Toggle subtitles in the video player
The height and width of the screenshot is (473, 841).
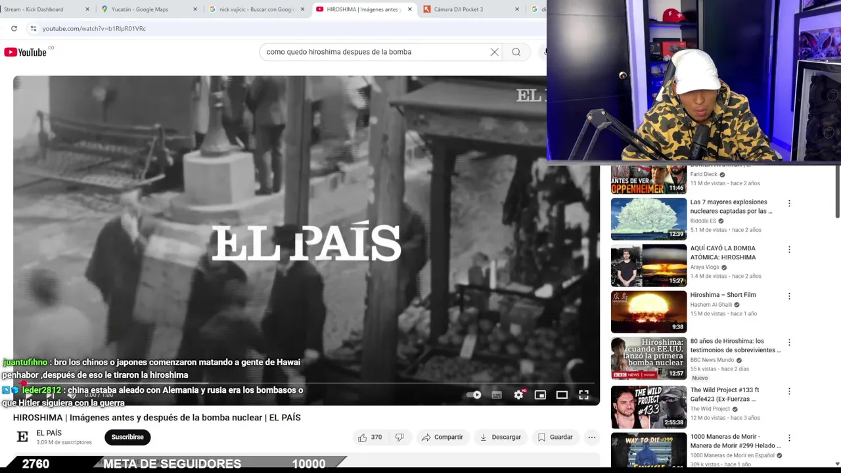(497, 395)
